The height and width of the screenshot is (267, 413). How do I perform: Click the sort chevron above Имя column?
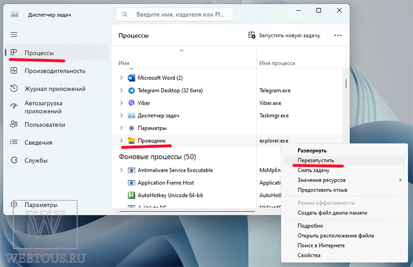click(x=182, y=51)
